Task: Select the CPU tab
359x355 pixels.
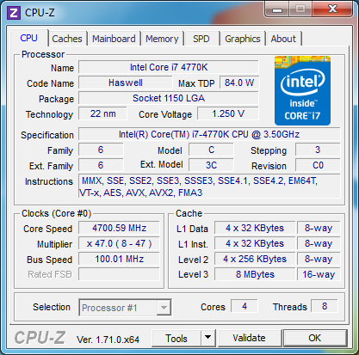Action: click(x=29, y=38)
